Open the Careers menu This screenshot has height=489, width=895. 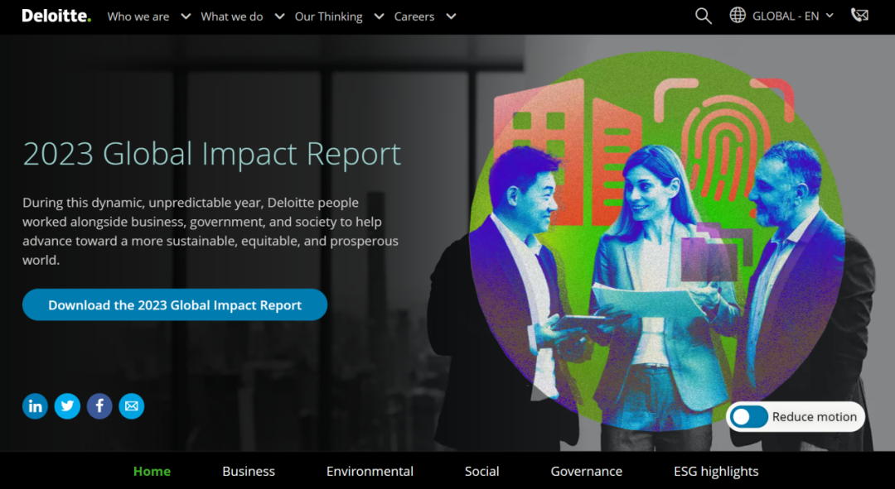pos(414,17)
